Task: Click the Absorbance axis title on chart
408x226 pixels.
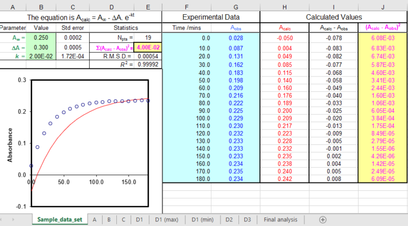Action: click(10, 145)
